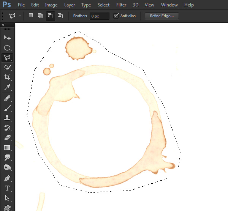Pick the Eyedropper tool
This screenshot has height=211, width=228.
coord(7,87)
